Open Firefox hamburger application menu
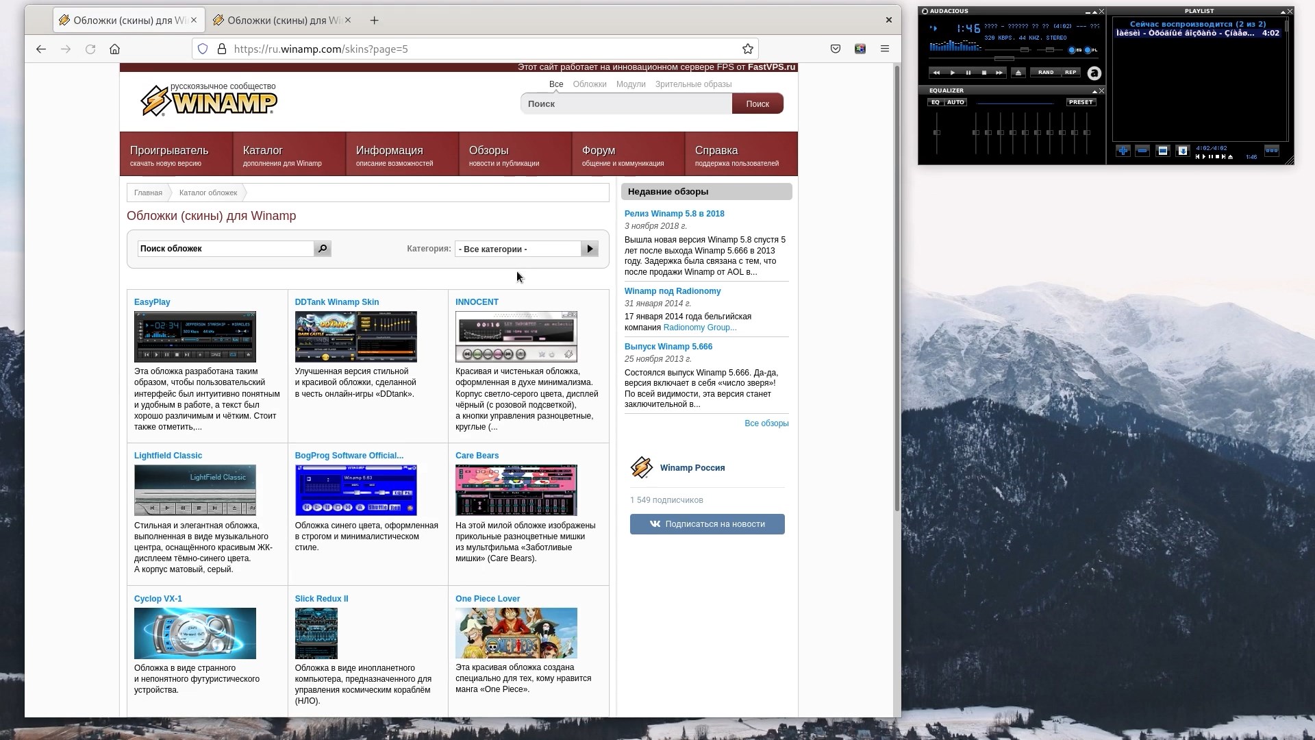Viewport: 1315px width, 740px height. 885,49
